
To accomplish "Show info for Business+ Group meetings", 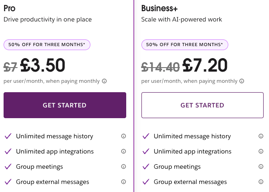I will [x=261, y=166].
